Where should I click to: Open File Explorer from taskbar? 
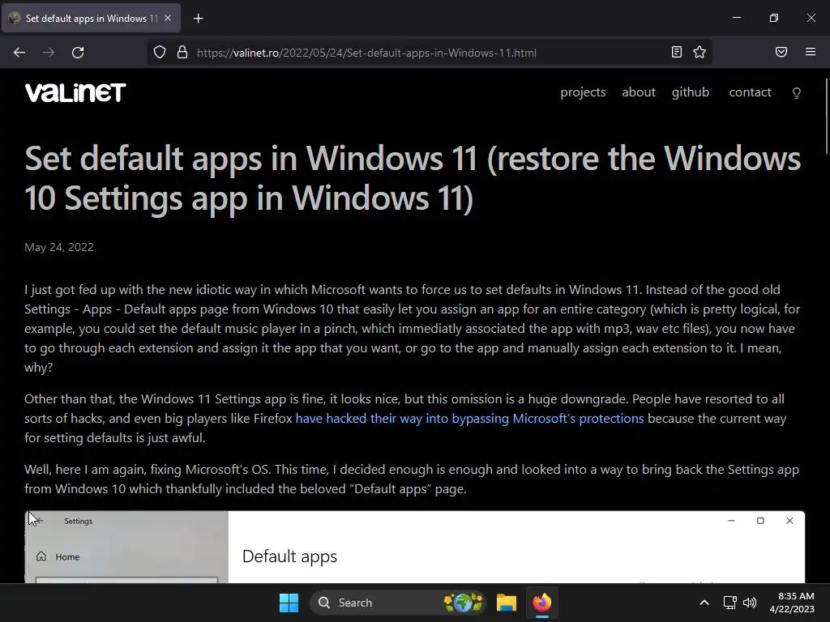tap(506, 603)
